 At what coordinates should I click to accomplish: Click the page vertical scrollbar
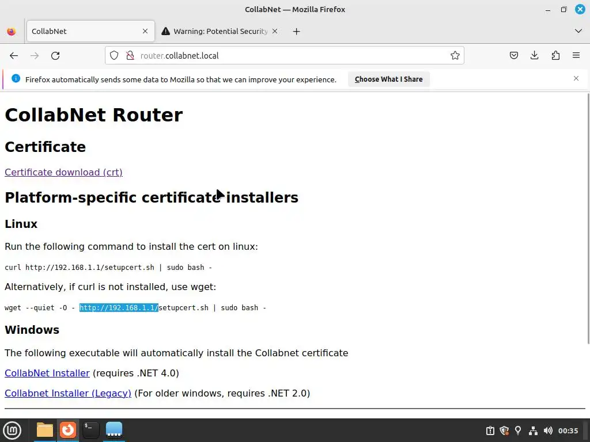point(587,218)
